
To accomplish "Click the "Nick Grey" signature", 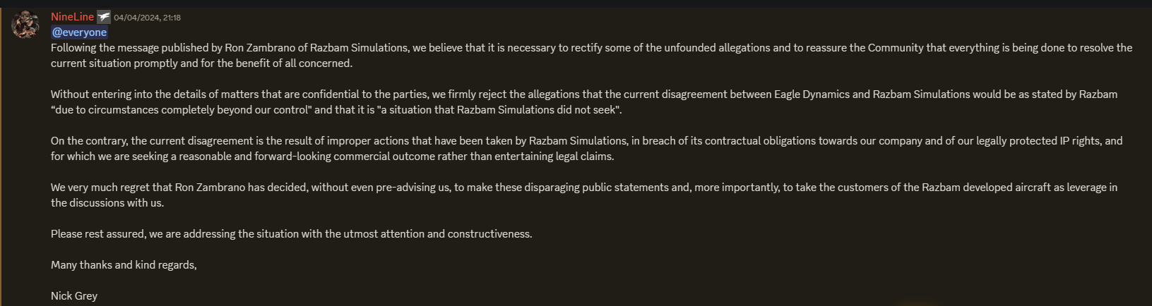I will (74, 296).
